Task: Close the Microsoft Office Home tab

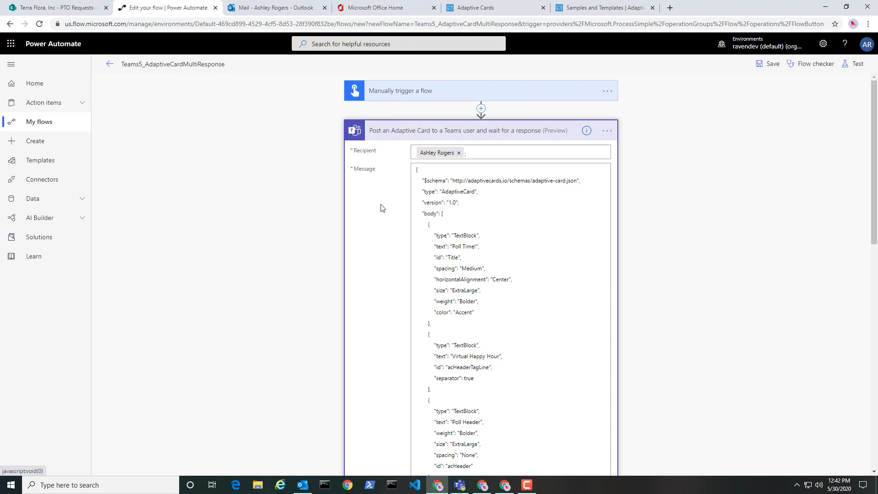Action: click(434, 8)
